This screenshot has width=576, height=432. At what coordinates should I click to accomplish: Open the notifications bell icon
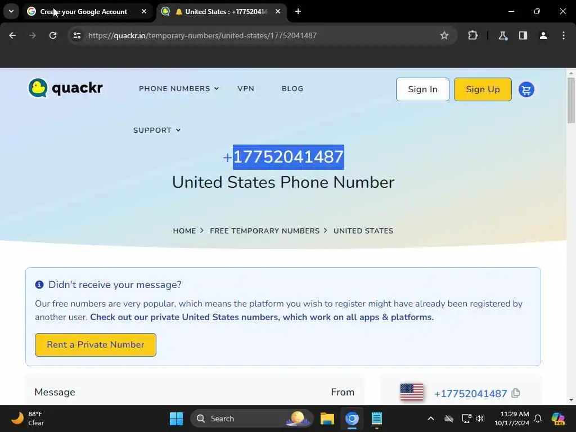click(538, 418)
